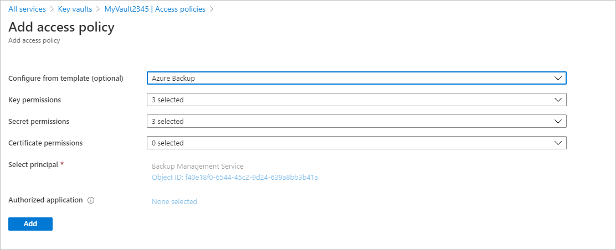Image resolution: width=616 pixels, height=250 pixels.
Task: Go to All services in the breadcrumb
Action: point(27,9)
